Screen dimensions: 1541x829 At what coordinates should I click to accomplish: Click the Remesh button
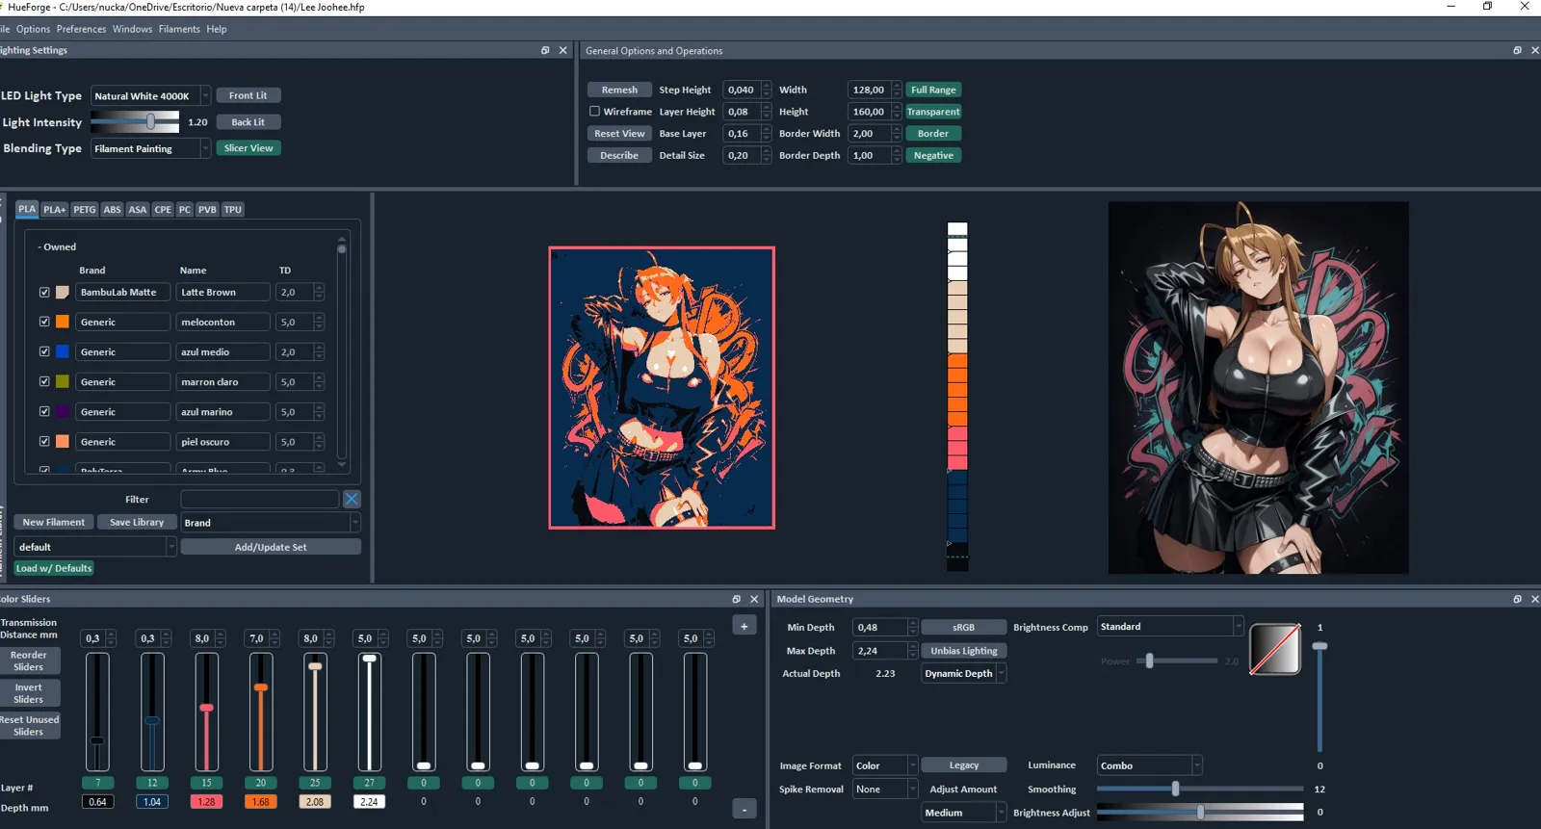tap(619, 90)
